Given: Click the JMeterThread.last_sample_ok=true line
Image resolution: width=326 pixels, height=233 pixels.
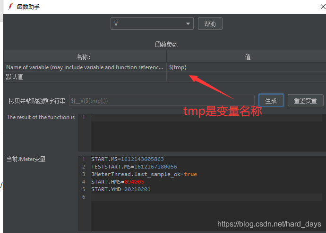Looking at the screenshot, I should click(144, 174).
